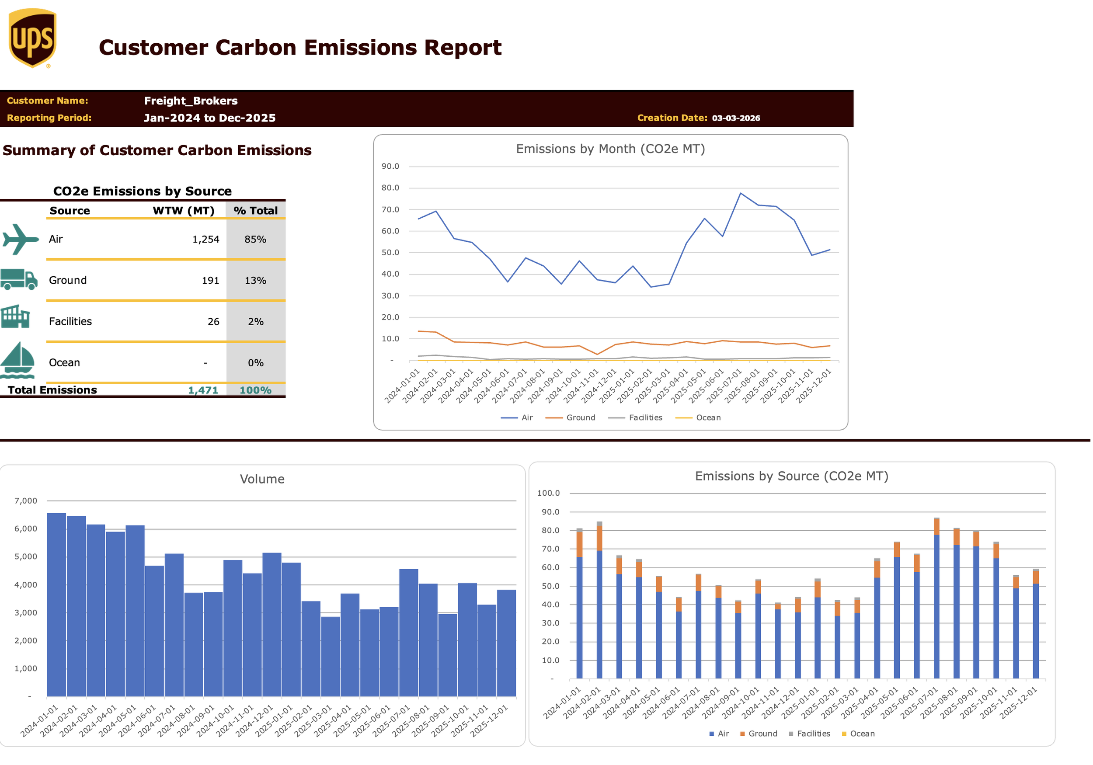Click Ocean legend swatch in stacked bar chart
Screen dimensions: 1093x765
pos(844,734)
